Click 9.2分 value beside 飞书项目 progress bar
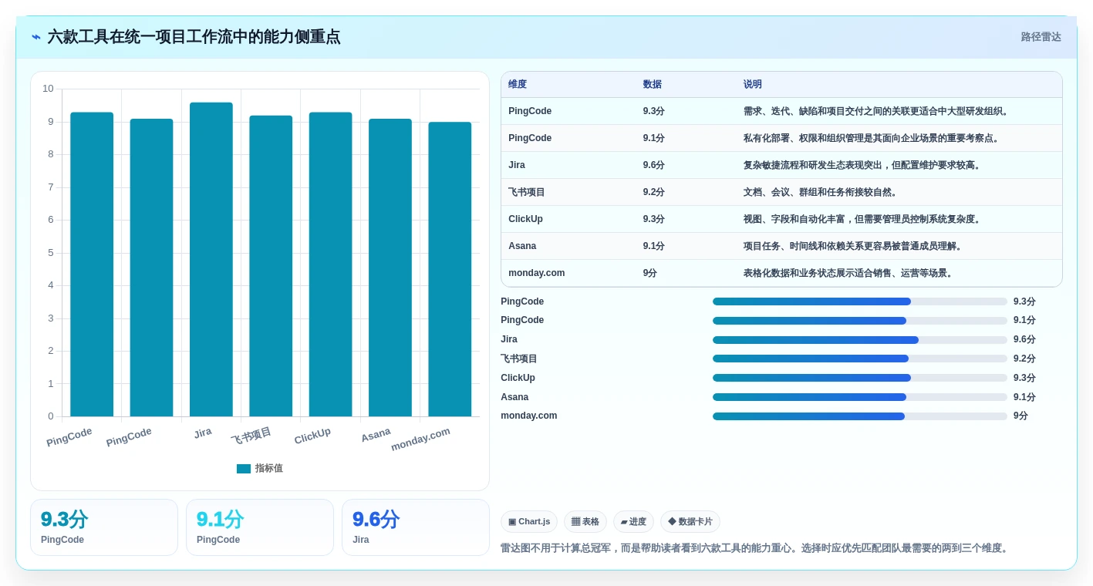Screen dimensions: 1093x586 point(1024,359)
